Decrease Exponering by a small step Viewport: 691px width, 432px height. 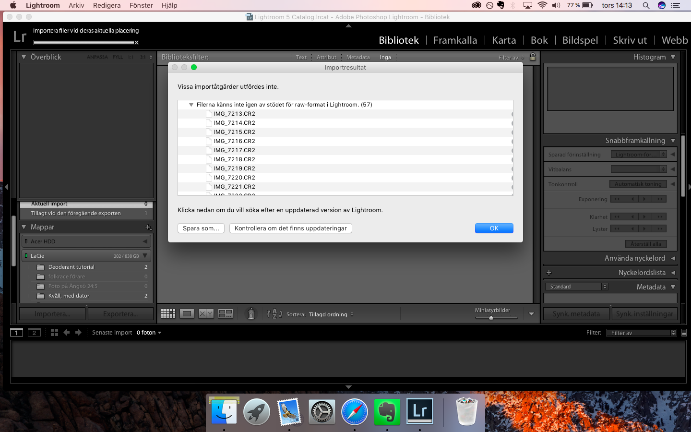[x=632, y=199]
